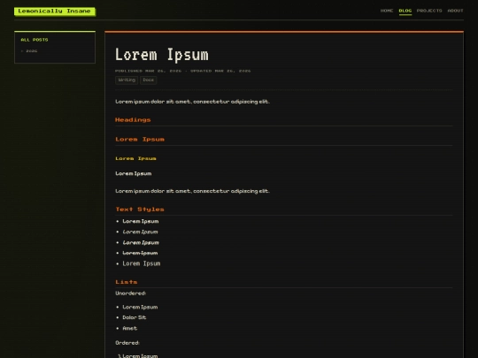Click the Lemonically Insane site logo

pyautogui.click(x=55, y=11)
